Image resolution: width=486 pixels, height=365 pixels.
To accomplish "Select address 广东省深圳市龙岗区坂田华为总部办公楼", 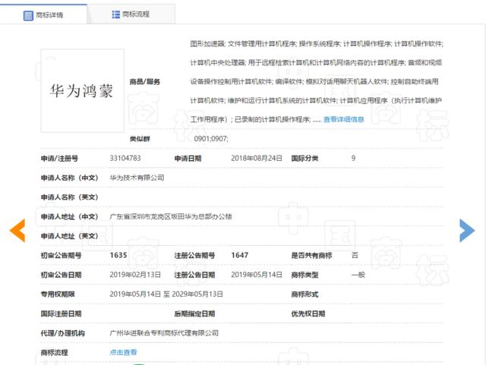I will 171,216.
